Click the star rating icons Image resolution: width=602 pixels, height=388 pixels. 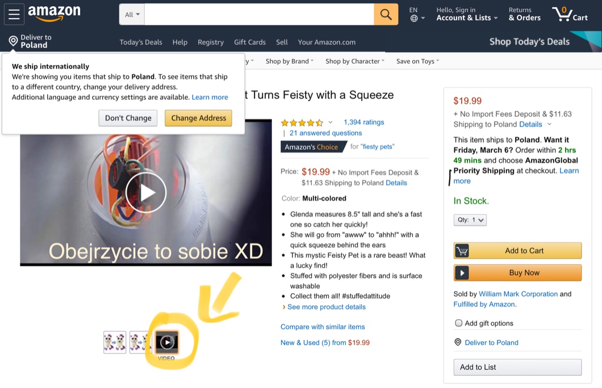pyautogui.click(x=302, y=123)
